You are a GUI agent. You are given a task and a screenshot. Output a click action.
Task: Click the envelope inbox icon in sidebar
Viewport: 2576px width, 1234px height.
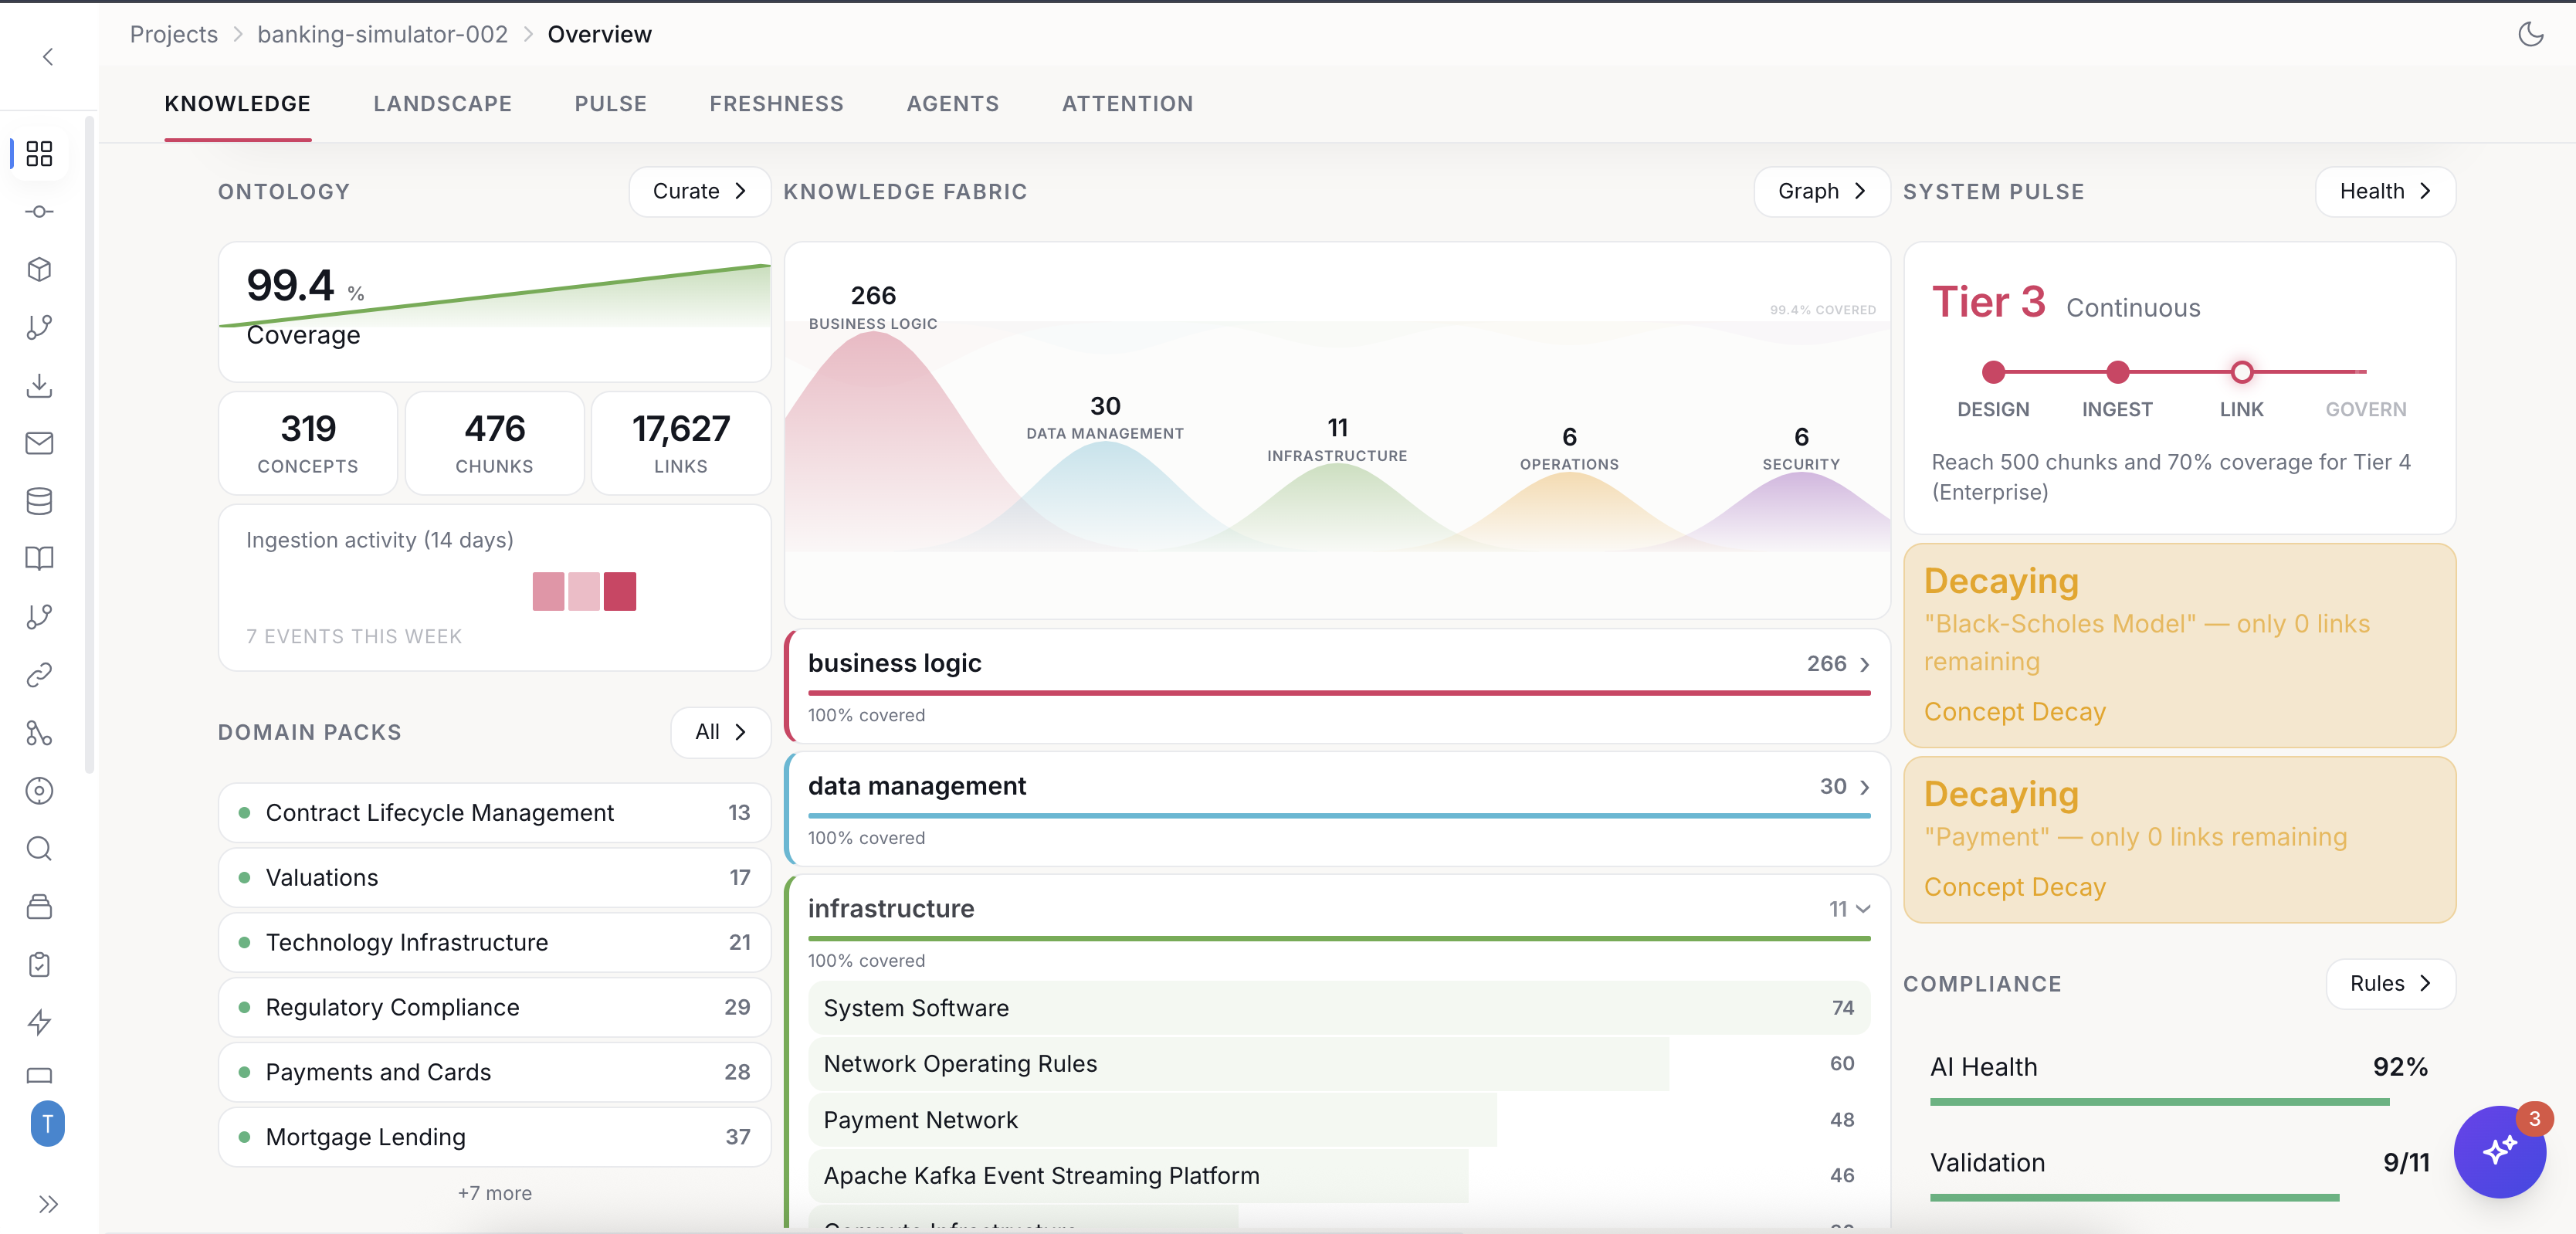tap(39, 443)
